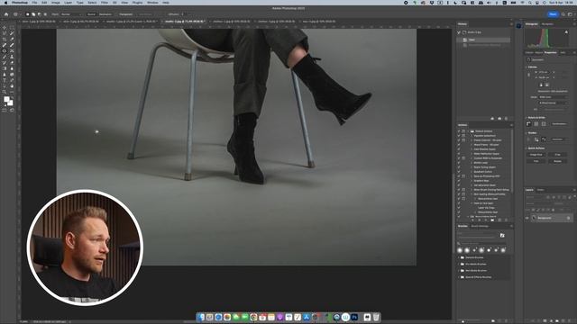Select the Zoom magnifier tool
Viewport: 577px width, 324px height.
pos(5,92)
